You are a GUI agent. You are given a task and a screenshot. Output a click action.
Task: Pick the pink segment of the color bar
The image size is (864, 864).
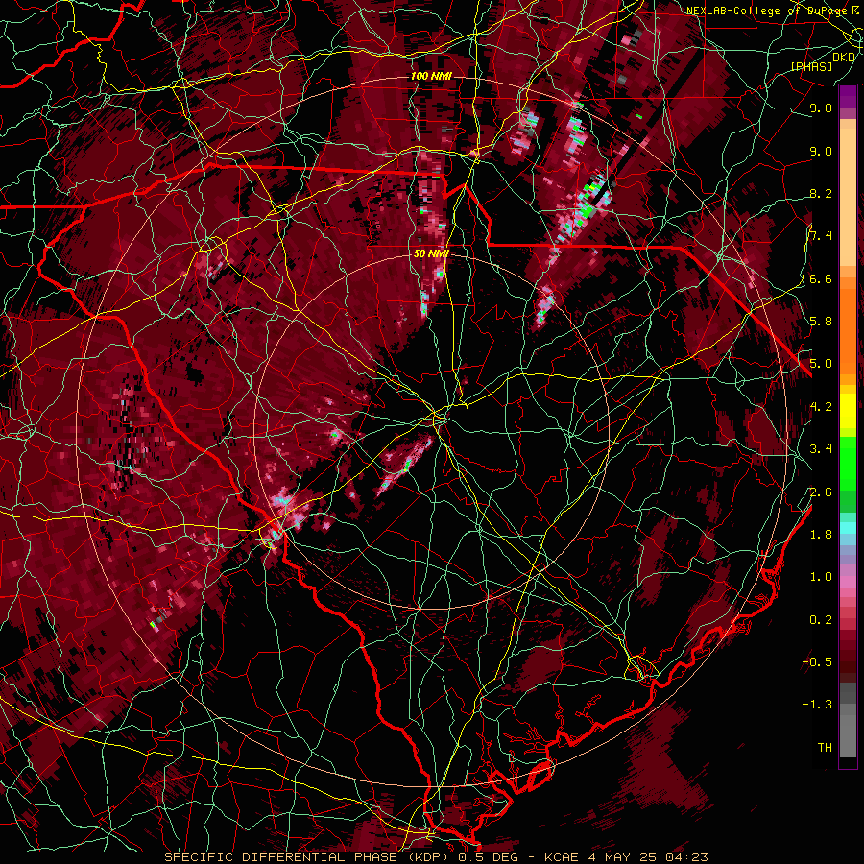[x=848, y=582]
